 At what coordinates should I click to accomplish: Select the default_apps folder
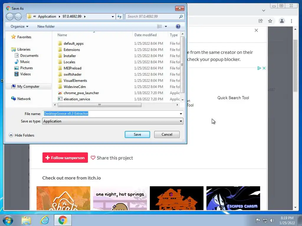[73, 44]
